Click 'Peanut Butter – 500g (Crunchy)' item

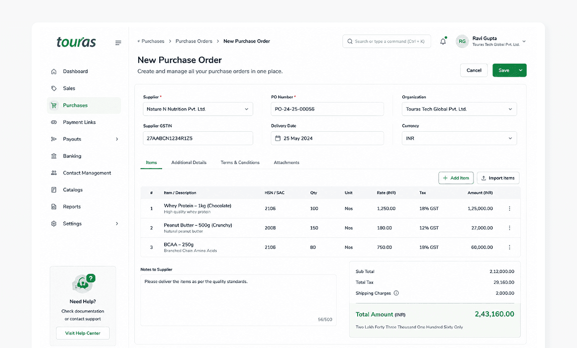198,225
